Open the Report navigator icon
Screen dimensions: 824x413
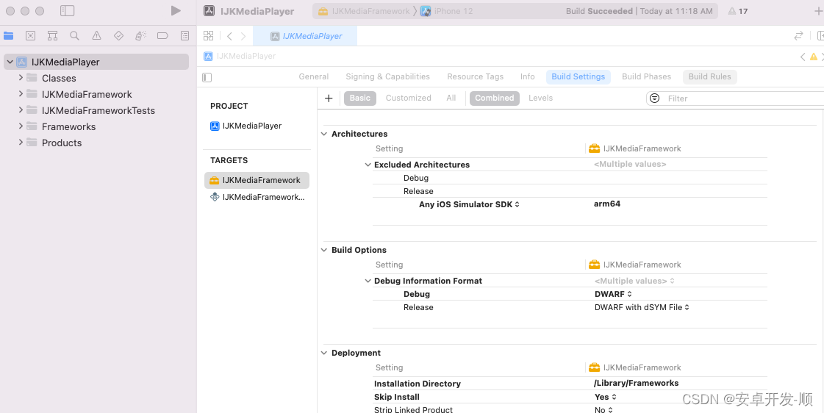coord(184,36)
